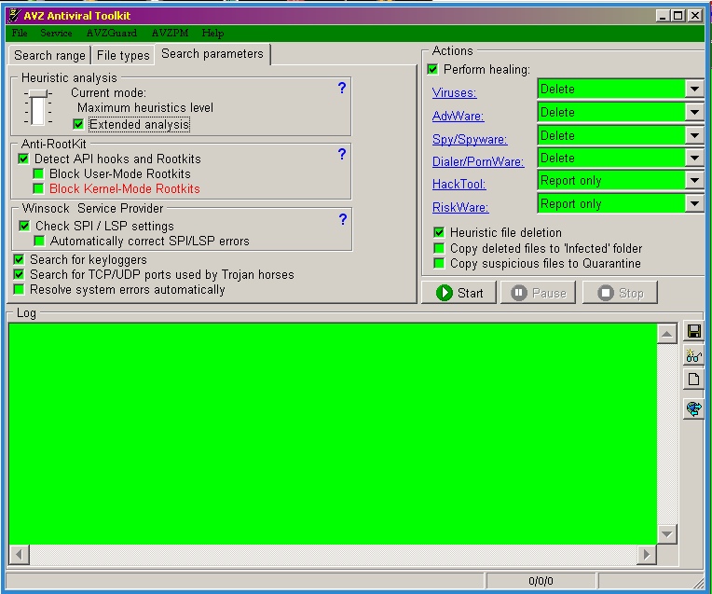
Task: Open log viewer with the glasses icon
Action: point(693,355)
